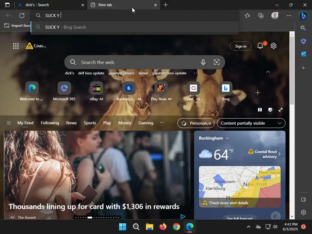Focus the Search the web box
Image resolution: width=312 pixels, height=234 pixels.
144,62
